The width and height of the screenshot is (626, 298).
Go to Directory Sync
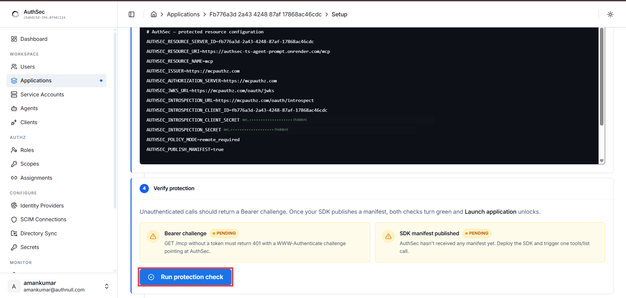[56, 233]
